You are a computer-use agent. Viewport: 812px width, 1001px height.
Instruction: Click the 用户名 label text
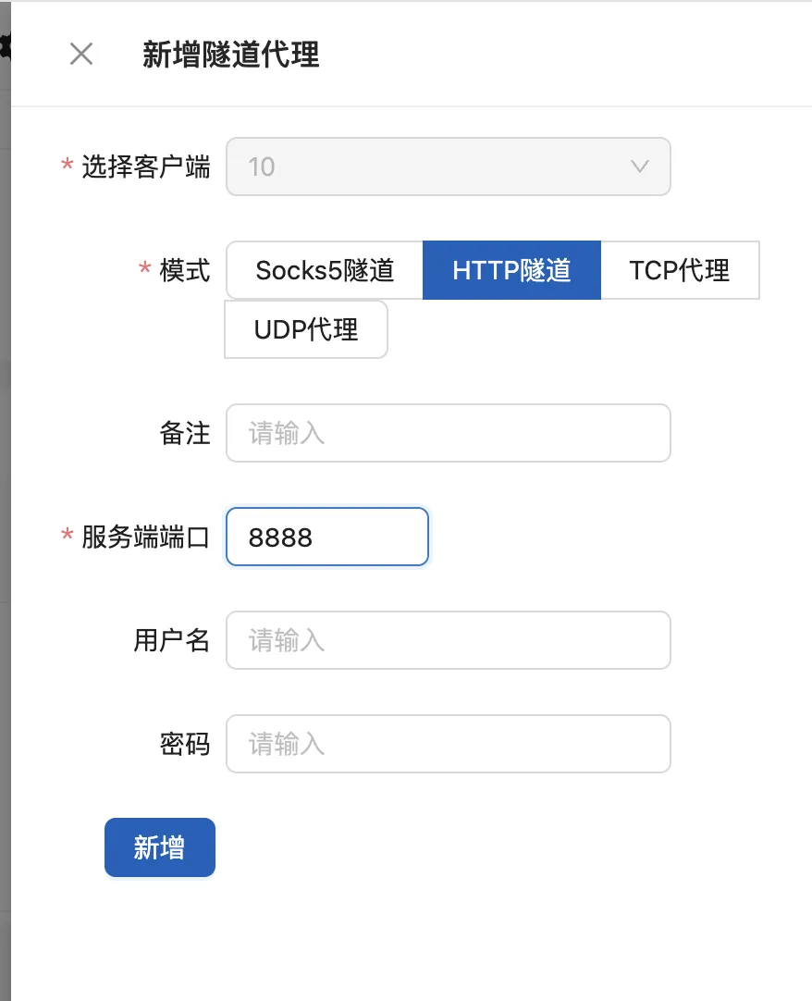pos(172,640)
